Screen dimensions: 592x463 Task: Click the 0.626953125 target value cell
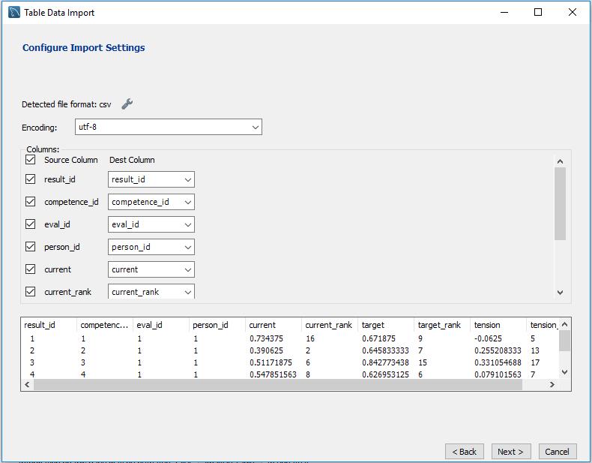coord(385,374)
